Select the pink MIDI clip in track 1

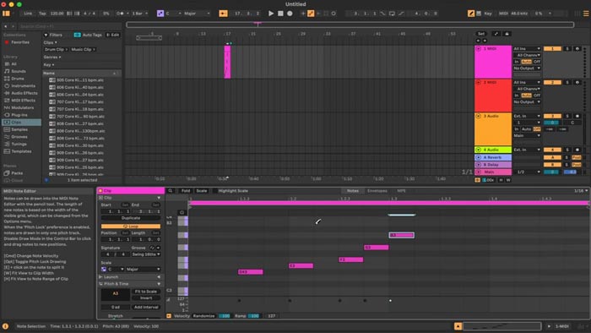(227, 62)
